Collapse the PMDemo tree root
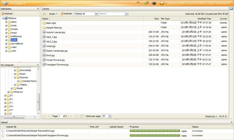 click(x=3, y=18)
